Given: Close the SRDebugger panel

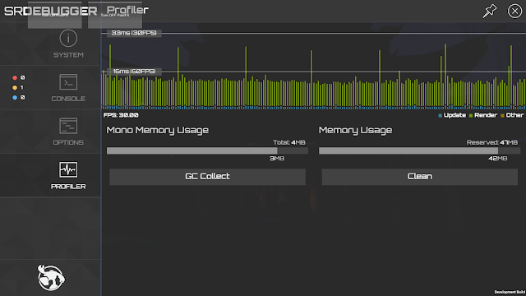Looking at the screenshot, I should [x=514, y=11].
